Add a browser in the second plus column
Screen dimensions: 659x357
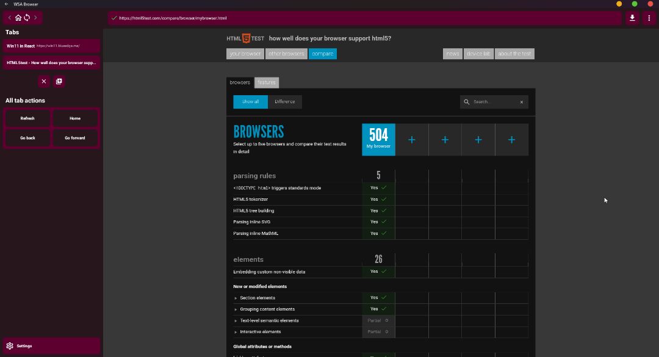445,140
